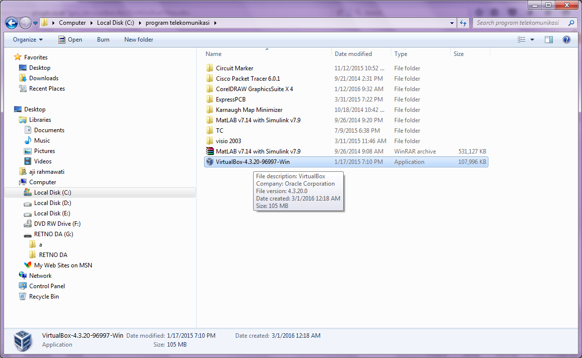Expand the arrow after program telekomunikasi breadcrumb
The height and width of the screenshot is (358, 582).
pyautogui.click(x=215, y=23)
